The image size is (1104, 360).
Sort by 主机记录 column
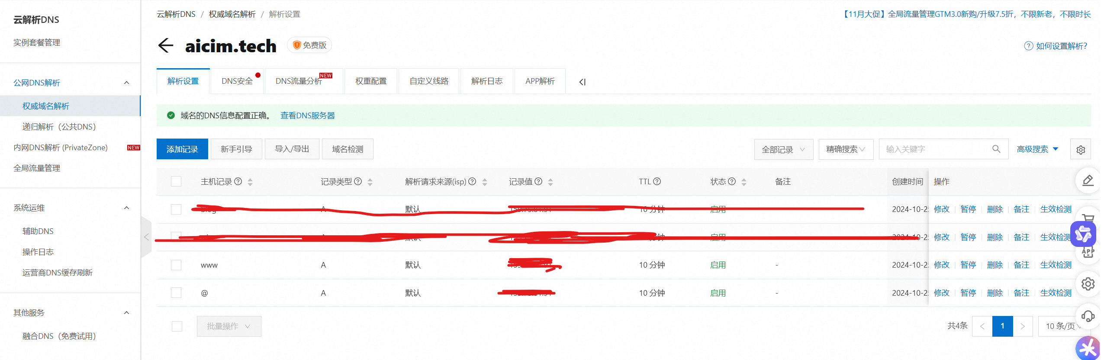(250, 182)
